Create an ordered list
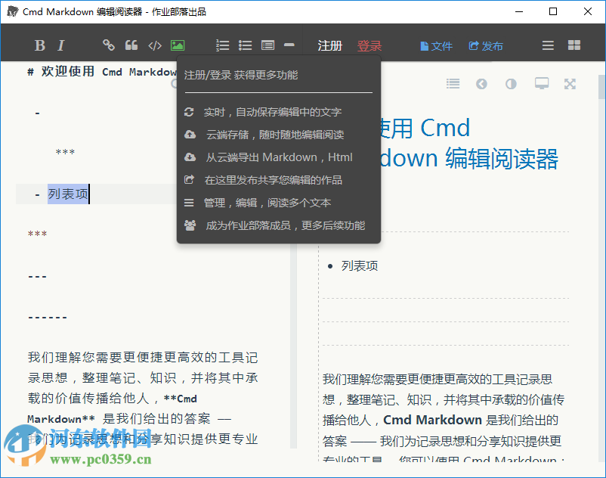The image size is (606, 478). [222, 45]
